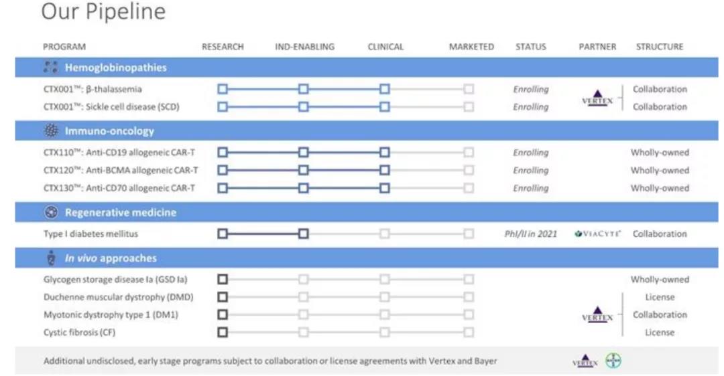
Task: Click the In vivo approaches icon
Action: [x=50, y=258]
